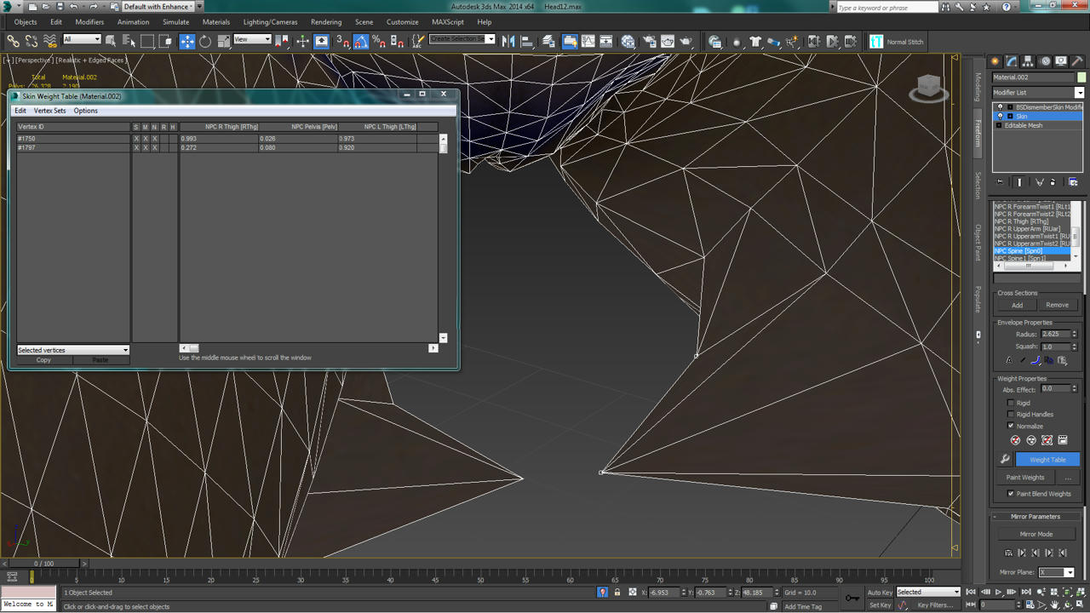Open the Material Editor
The image size is (1090, 613).
(x=628, y=41)
